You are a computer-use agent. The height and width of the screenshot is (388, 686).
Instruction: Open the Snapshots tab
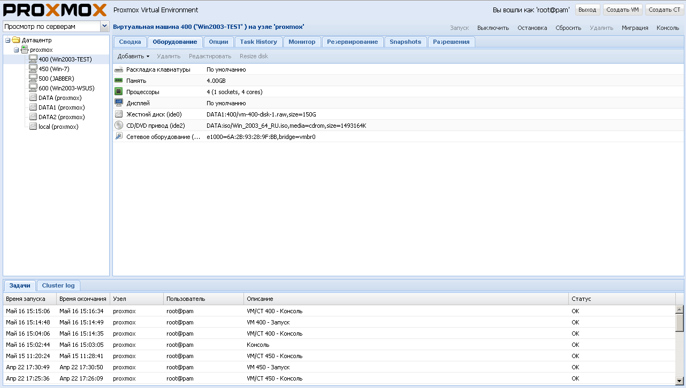(406, 42)
